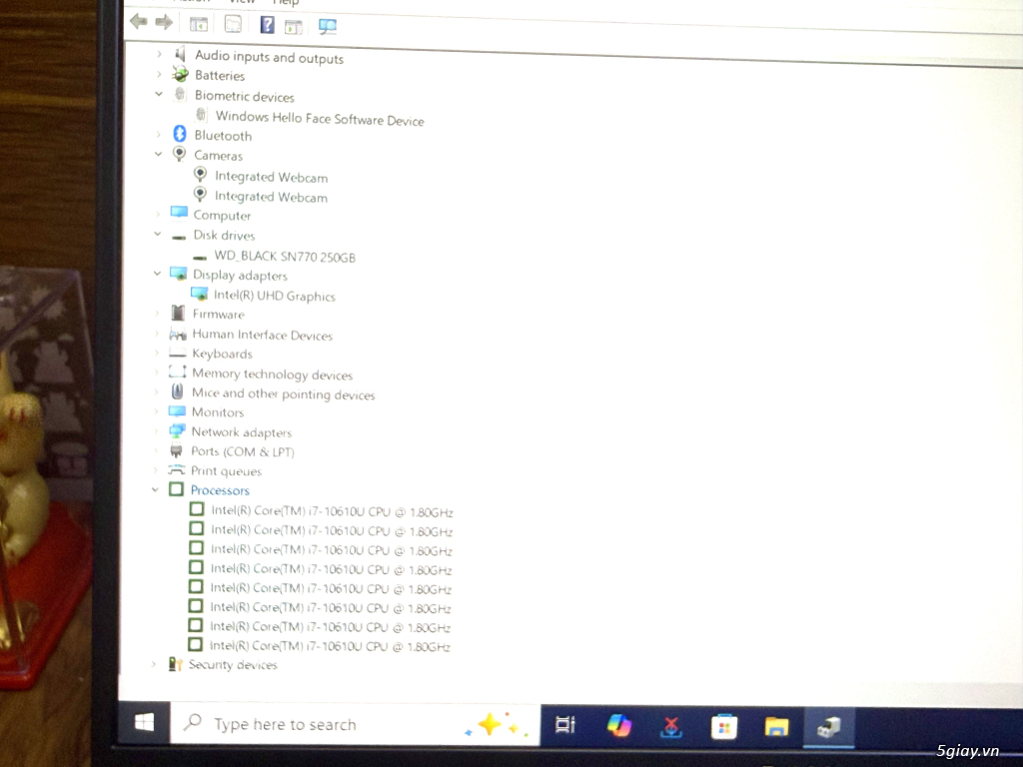
Task: Expand the Memory technology devices node
Action: click(x=156, y=373)
